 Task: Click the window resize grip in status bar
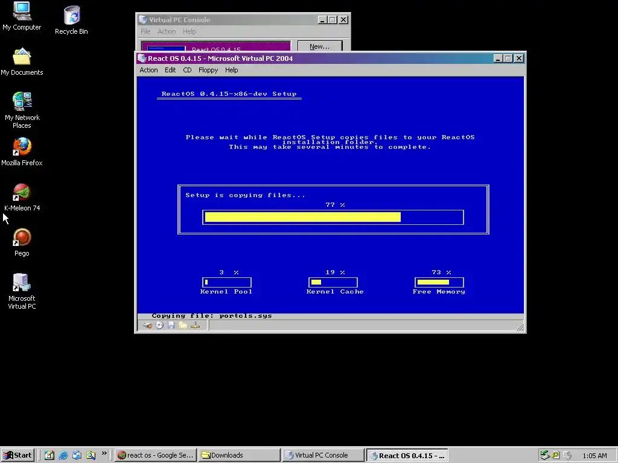click(520, 327)
